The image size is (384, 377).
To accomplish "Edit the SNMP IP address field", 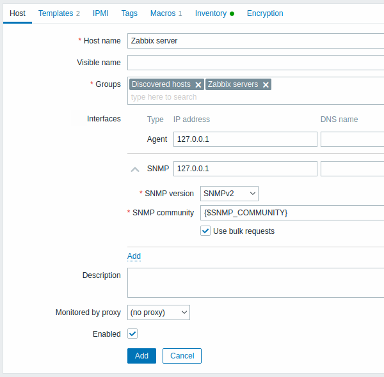I will tap(245, 169).
